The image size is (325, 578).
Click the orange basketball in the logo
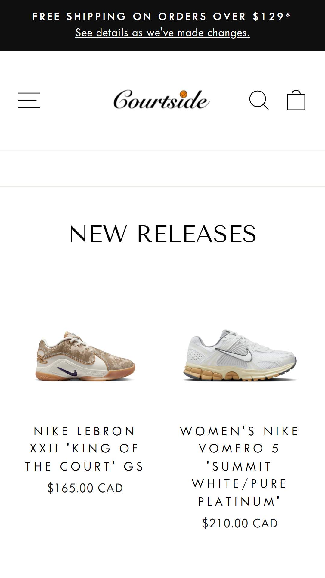click(183, 94)
